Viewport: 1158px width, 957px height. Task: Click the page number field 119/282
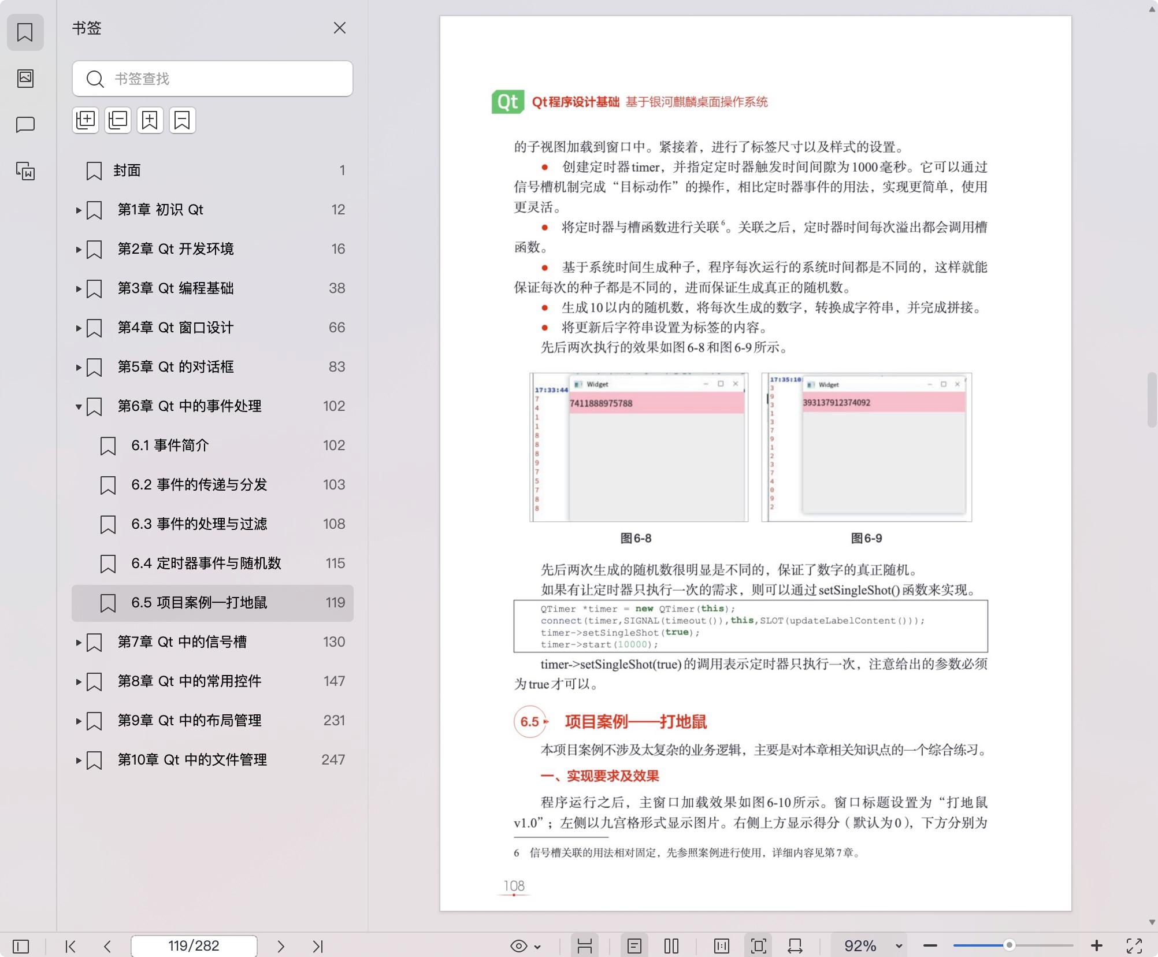point(194,946)
